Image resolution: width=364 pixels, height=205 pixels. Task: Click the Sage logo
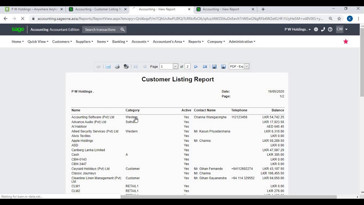click(18, 29)
